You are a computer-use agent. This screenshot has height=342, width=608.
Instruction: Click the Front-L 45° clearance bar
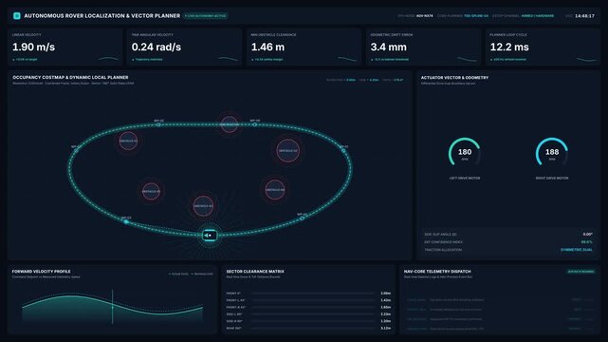(x=313, y=300)
